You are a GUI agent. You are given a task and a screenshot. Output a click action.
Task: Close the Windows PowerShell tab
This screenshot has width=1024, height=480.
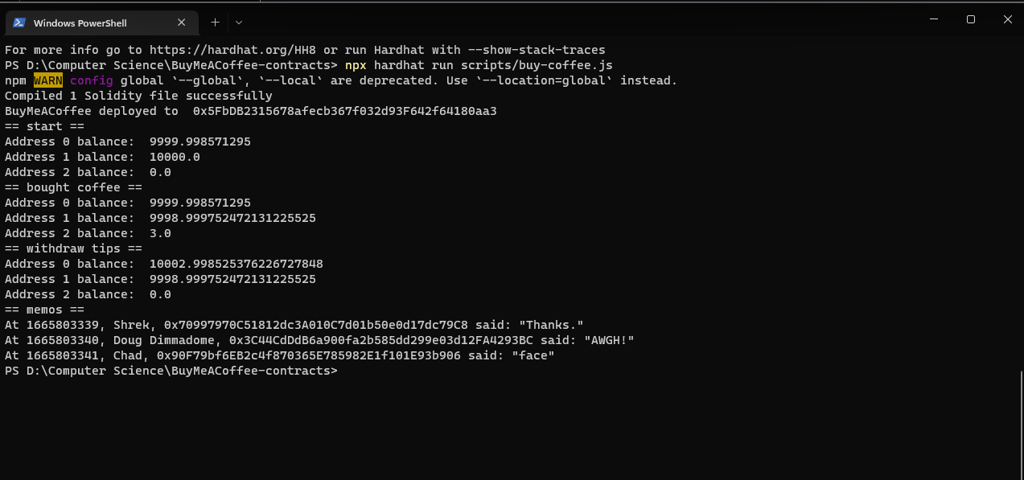coord(181,22)
